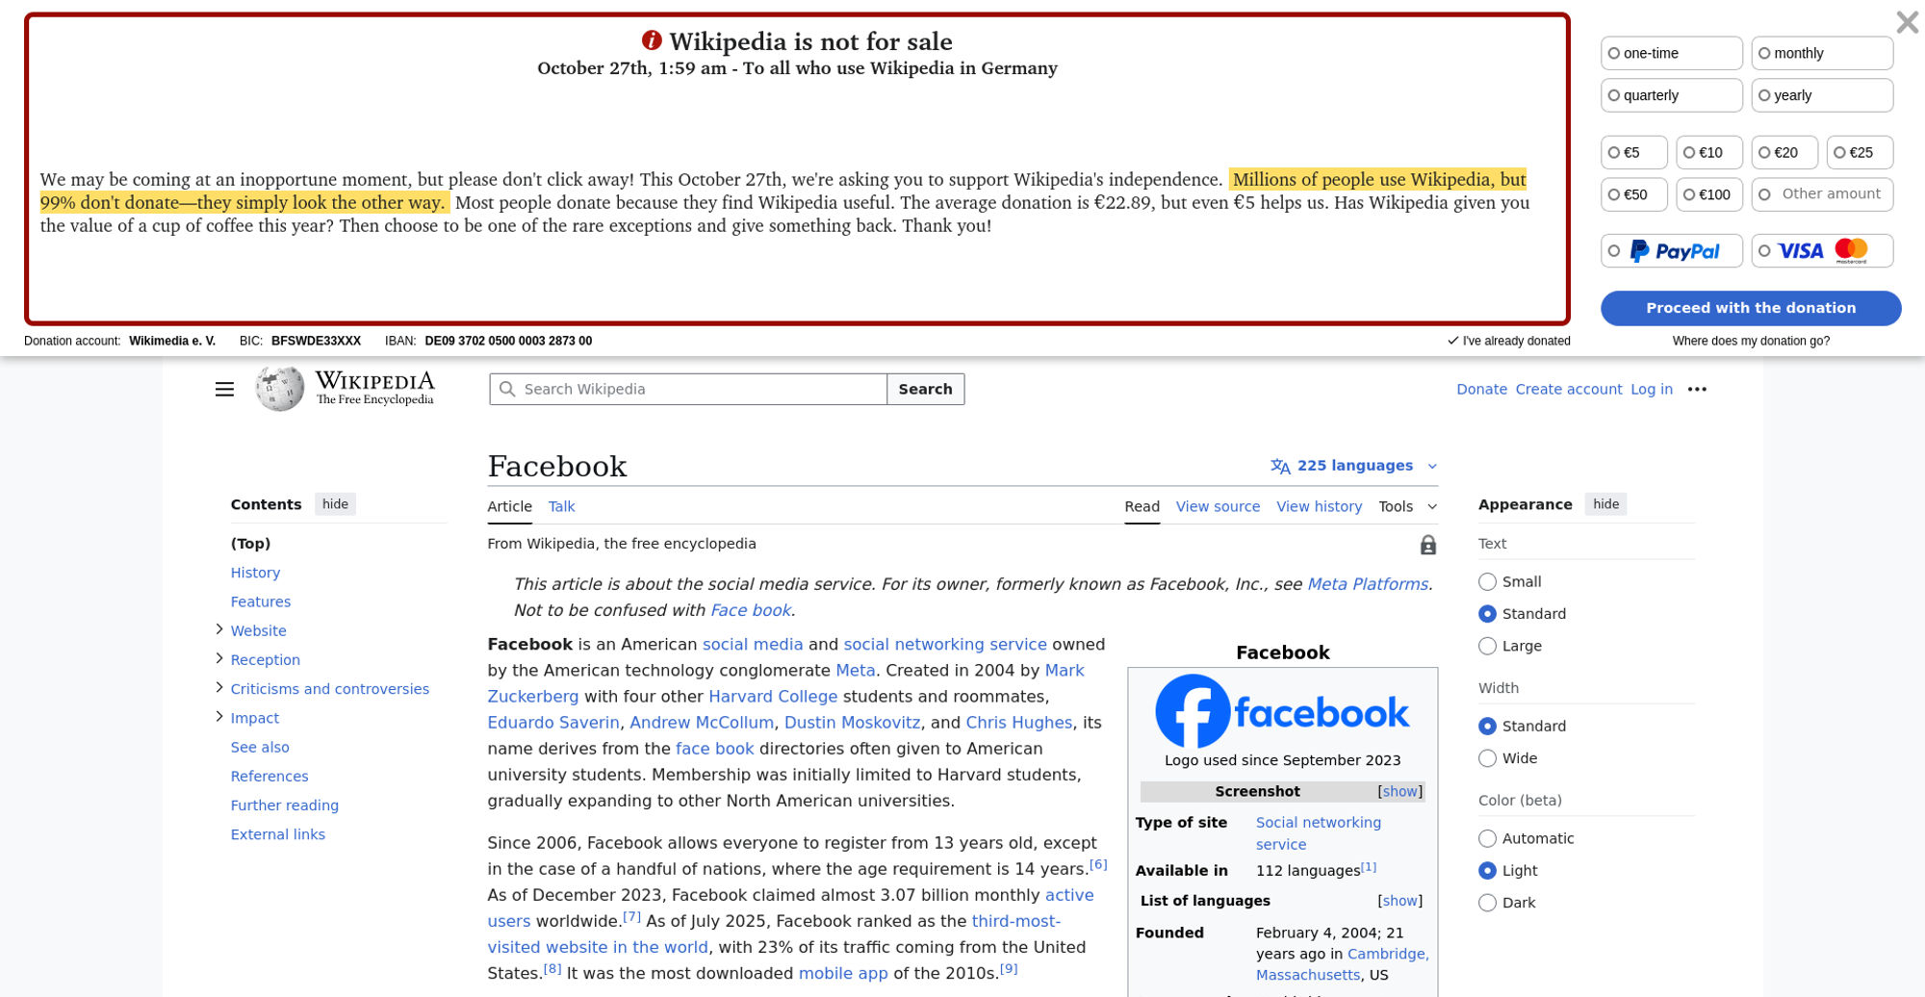Viewport: 1925px width, 997px height.
Task: Click the Wikipedia globe logo
Action: pos(279,389)
